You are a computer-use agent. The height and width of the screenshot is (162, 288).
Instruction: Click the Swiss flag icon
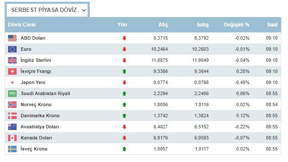tap(12, 72)
